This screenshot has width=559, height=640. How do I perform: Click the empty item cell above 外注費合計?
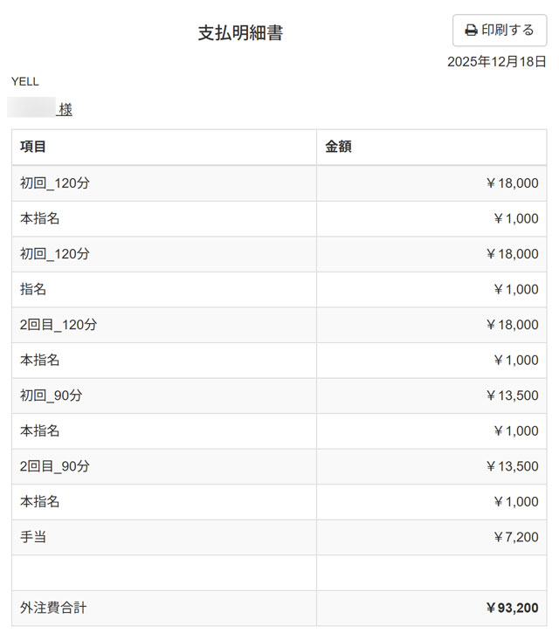(x=164, y=573)
